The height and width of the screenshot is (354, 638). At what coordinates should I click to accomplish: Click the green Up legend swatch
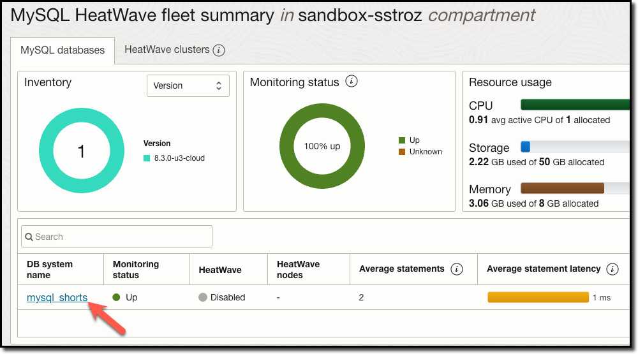(x=402, y=140)
